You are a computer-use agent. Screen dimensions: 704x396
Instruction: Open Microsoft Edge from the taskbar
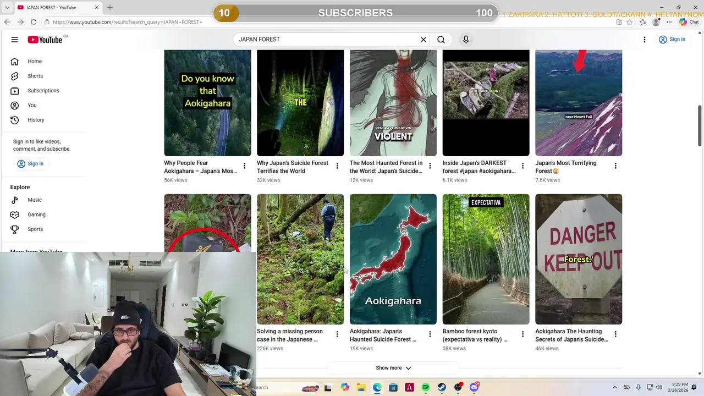[x=377, y=387]
